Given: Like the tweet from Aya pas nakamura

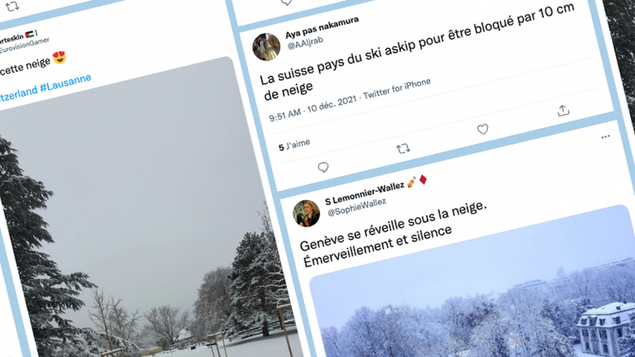Looking at the screenshot, I should tap(482, 129).
